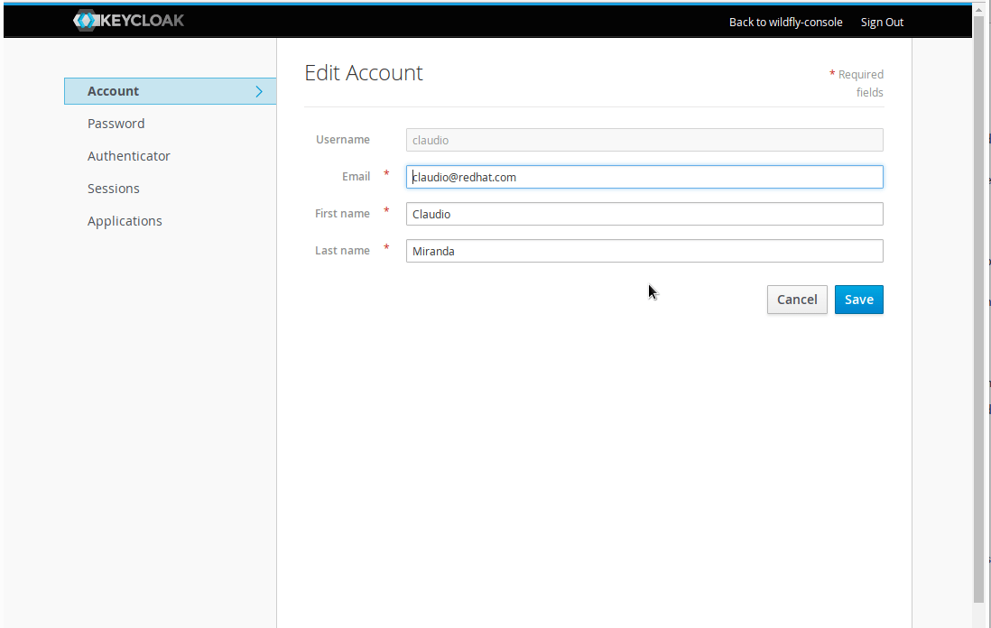Open the Applications section
This screenshot has width=991, height=628.
click(x=125, y=220)
